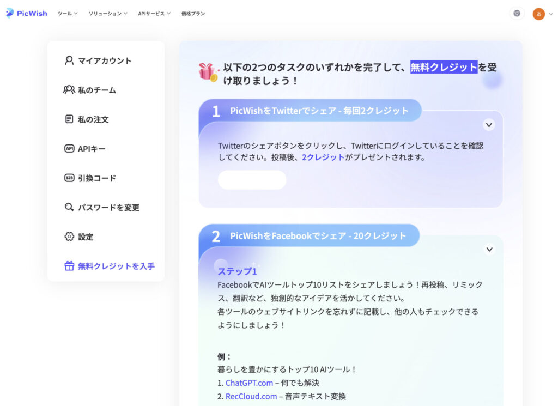The image size is (558, 406).
Task: Click the My Account person icon
Action: [69, 60]
